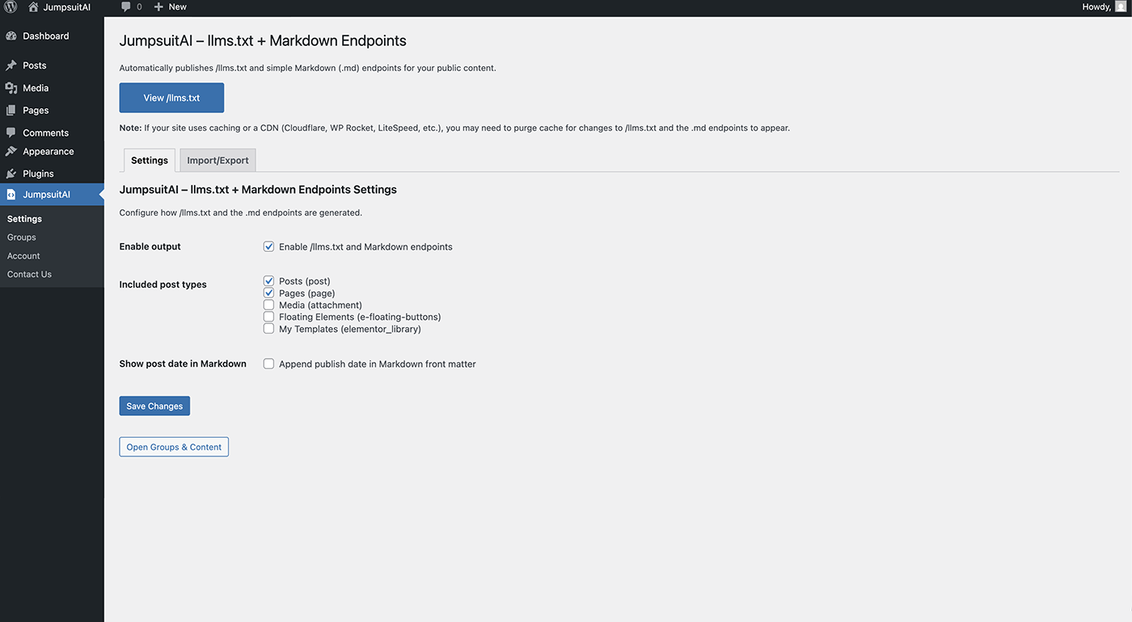The height and width of the screenshot is (622, 1132).
Task: Toggle Enable /llms.txt and Markdown endpoints checkbox
Action: point(268,246)
